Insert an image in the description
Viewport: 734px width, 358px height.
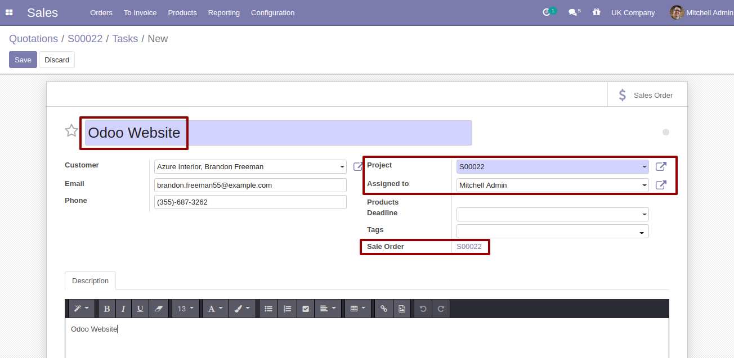[402, 309]
